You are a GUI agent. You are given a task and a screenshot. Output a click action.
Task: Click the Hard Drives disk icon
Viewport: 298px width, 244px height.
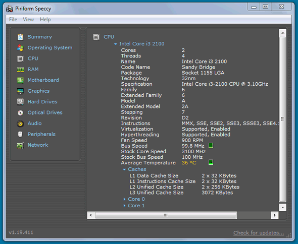(20, 102)
